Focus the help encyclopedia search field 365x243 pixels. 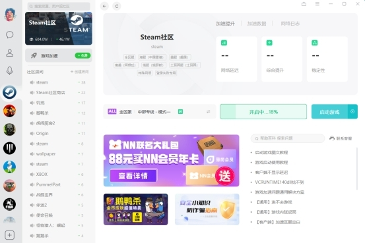pos(288,138)
